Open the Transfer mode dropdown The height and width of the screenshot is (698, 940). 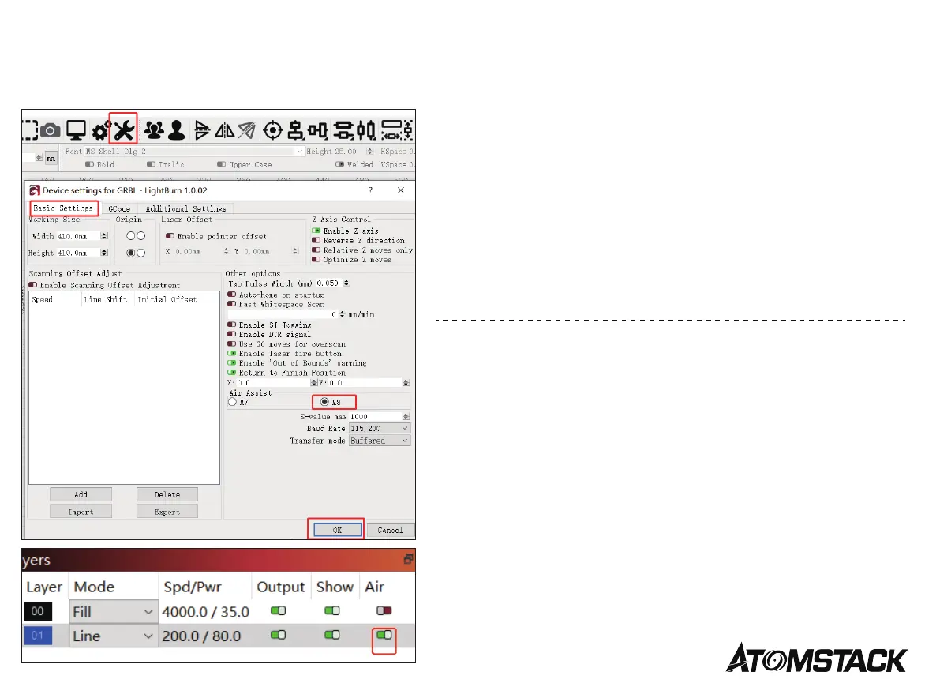click(380, 441)
